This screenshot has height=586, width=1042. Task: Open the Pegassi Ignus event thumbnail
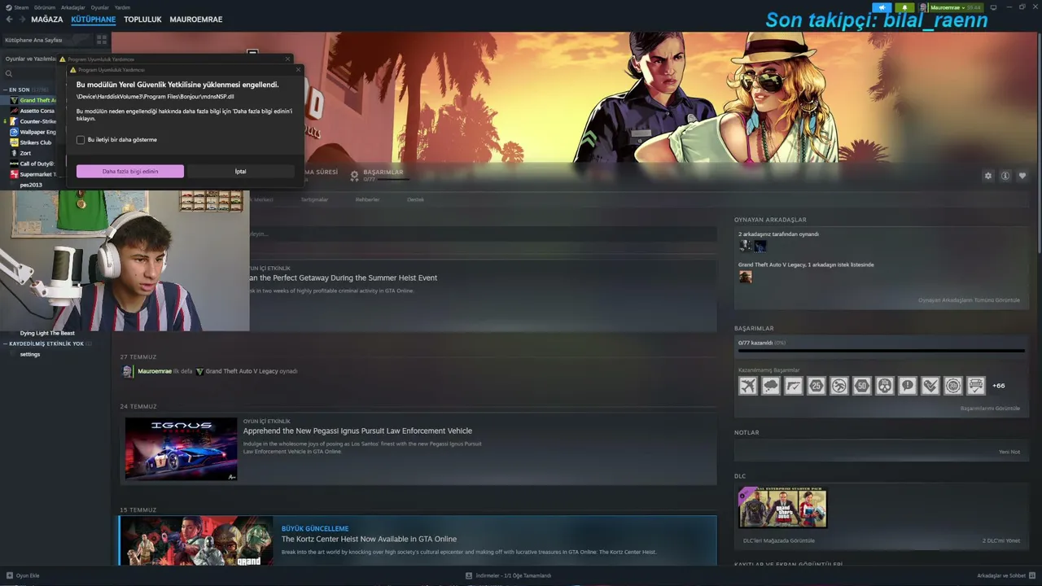tap(181, 448)
